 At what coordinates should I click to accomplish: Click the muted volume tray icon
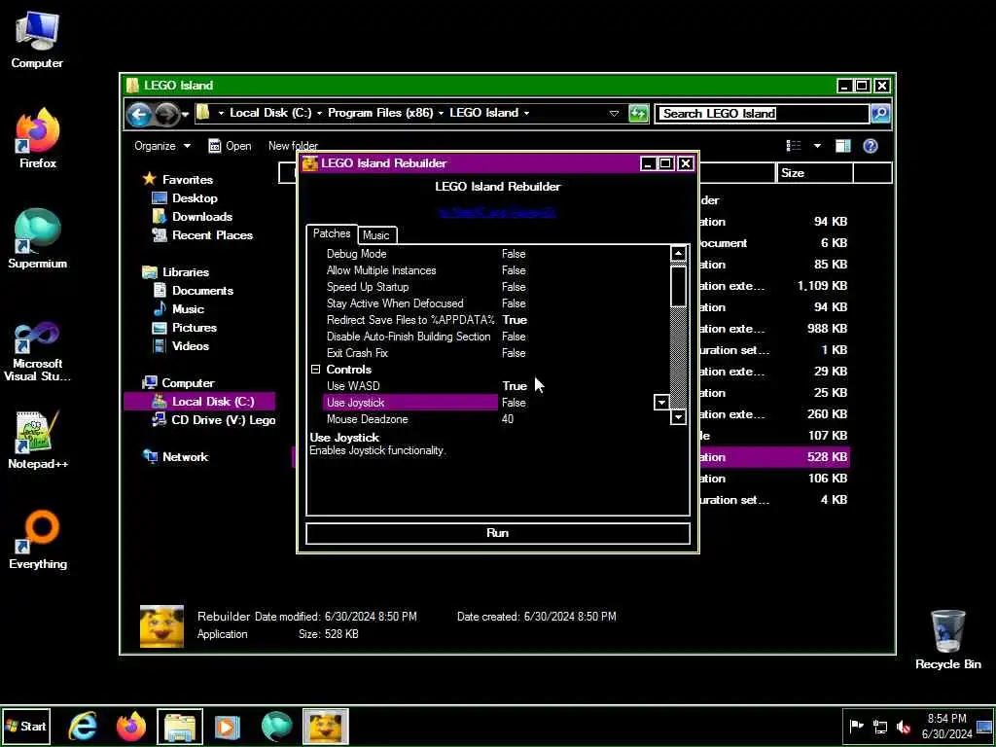[903, 726]
